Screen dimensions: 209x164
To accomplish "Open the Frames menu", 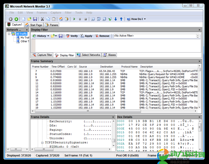I will tap(42, 13).
